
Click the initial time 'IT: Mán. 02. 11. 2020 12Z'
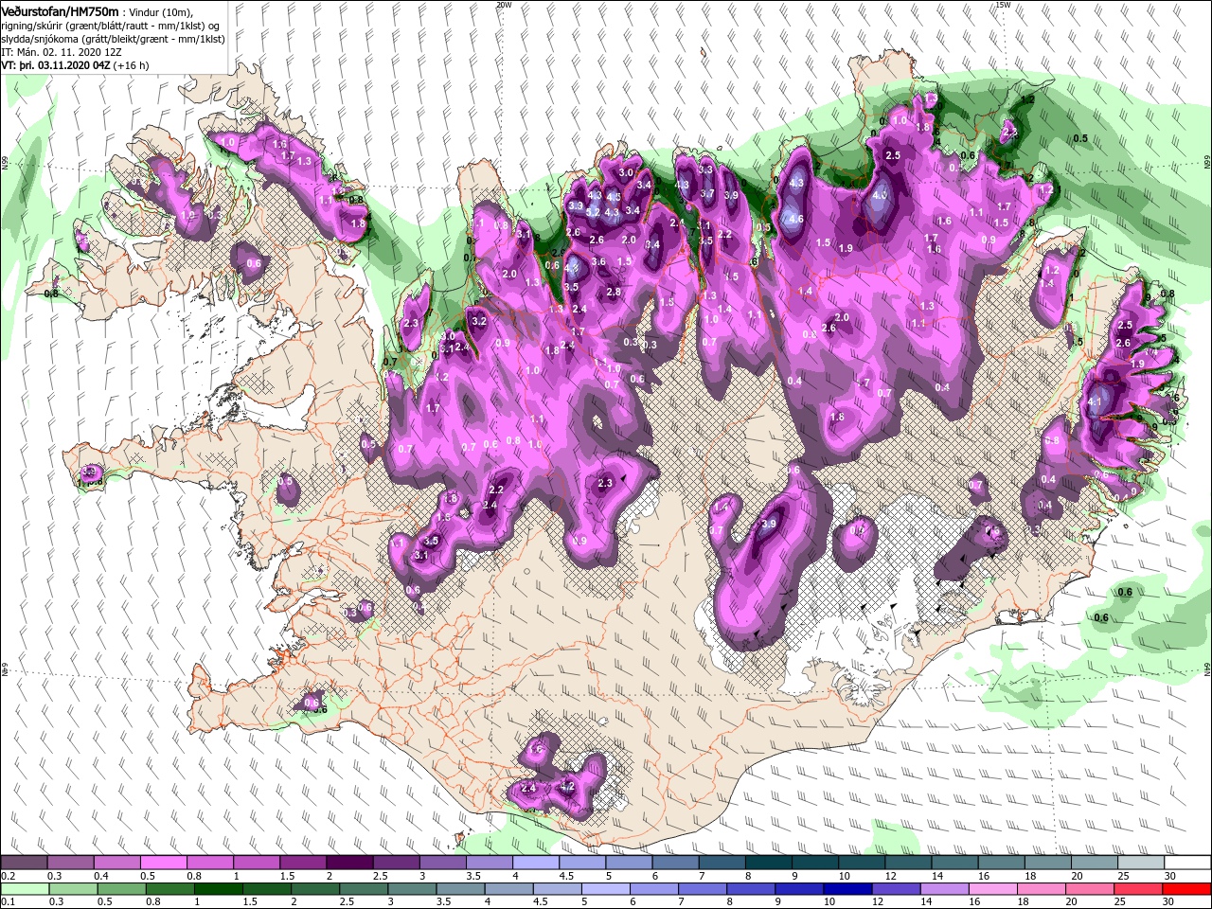point(61,52)
